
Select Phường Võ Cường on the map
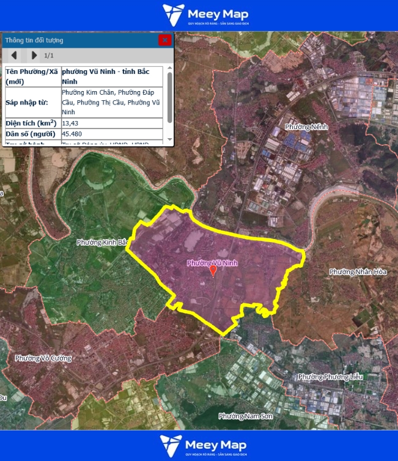42,358
